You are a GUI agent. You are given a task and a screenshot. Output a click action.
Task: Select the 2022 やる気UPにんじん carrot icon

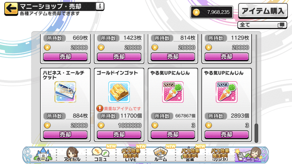[173, 92]
